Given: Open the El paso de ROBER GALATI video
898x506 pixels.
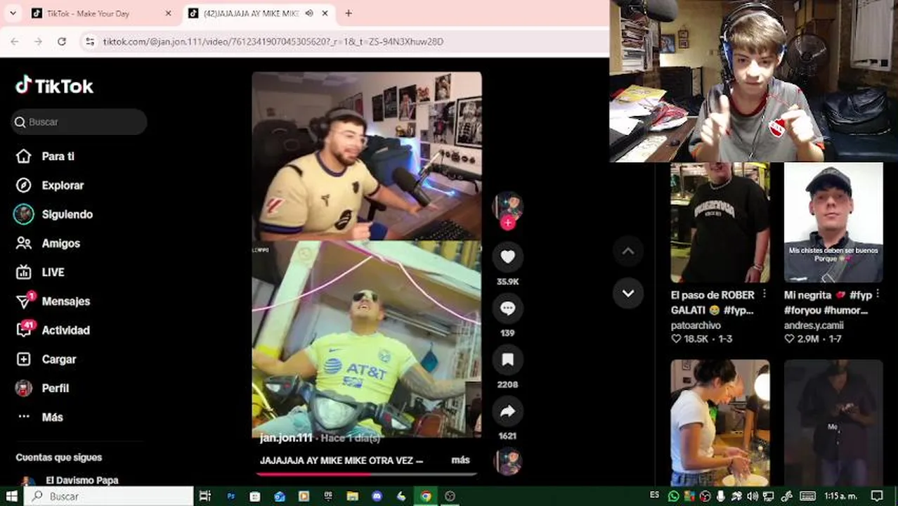Looking at the screenshot, I should [720, 222].
